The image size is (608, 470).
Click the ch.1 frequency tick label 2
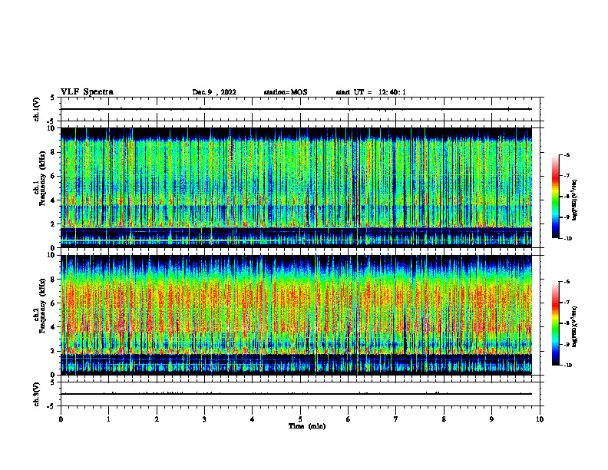[x=54, y=224]
